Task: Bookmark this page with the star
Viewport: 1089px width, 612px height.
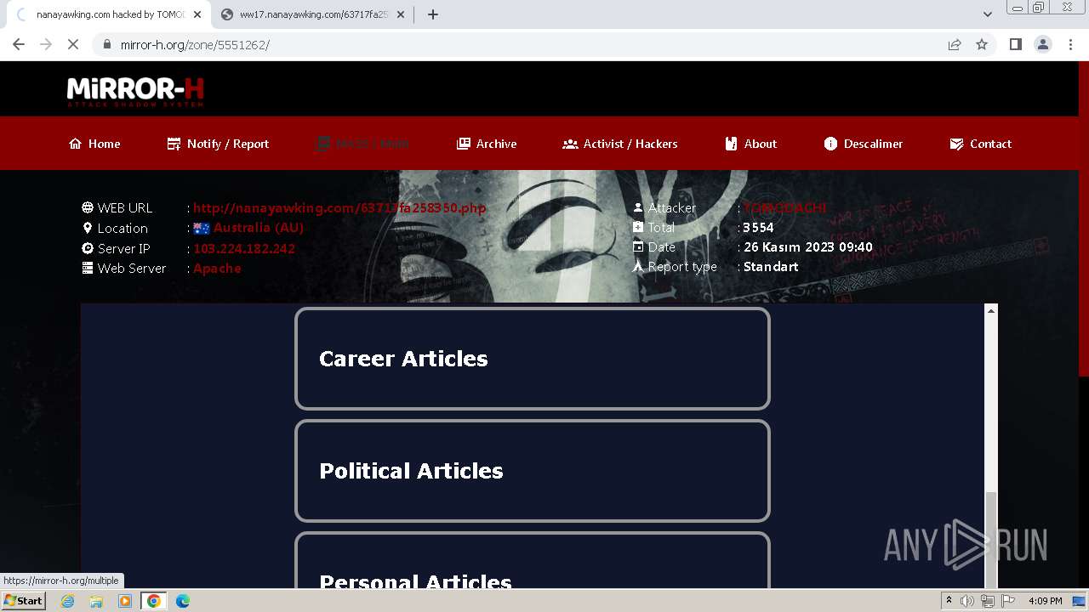Action: click(982, 44)
